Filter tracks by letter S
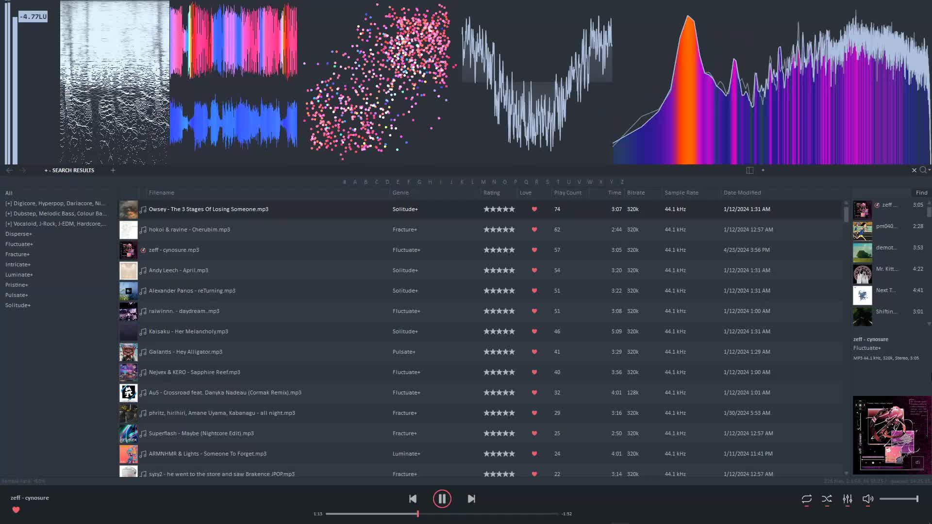The width and height of the screenshot is (932, 524). [548, 182]
